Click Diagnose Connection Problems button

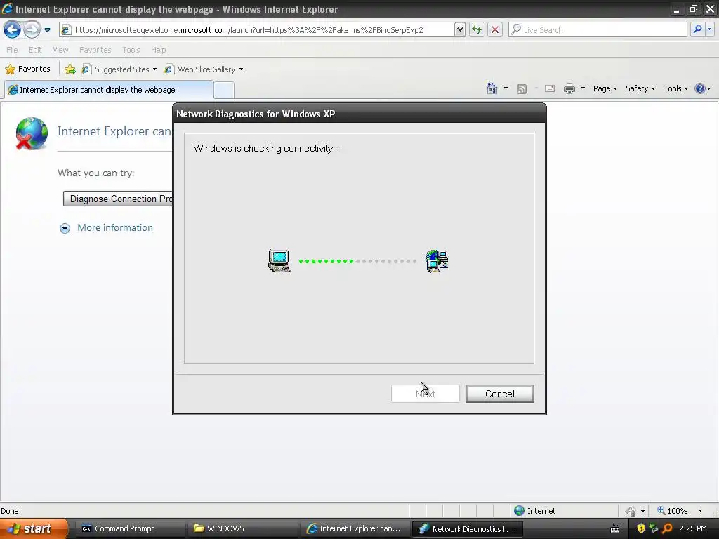[x=118, y=199]
